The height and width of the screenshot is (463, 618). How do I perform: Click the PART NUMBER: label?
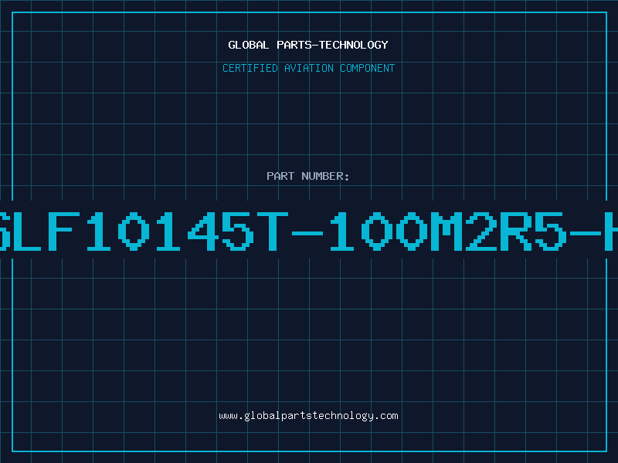[x=308, y=176]
